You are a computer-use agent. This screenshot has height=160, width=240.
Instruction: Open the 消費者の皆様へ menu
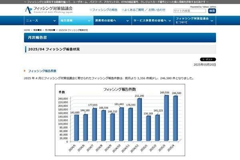tap(112, 20)
